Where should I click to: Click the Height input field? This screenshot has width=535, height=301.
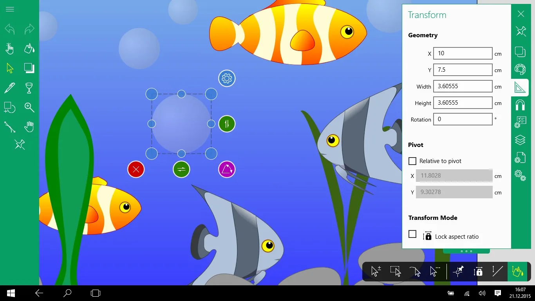click(463, 103)
